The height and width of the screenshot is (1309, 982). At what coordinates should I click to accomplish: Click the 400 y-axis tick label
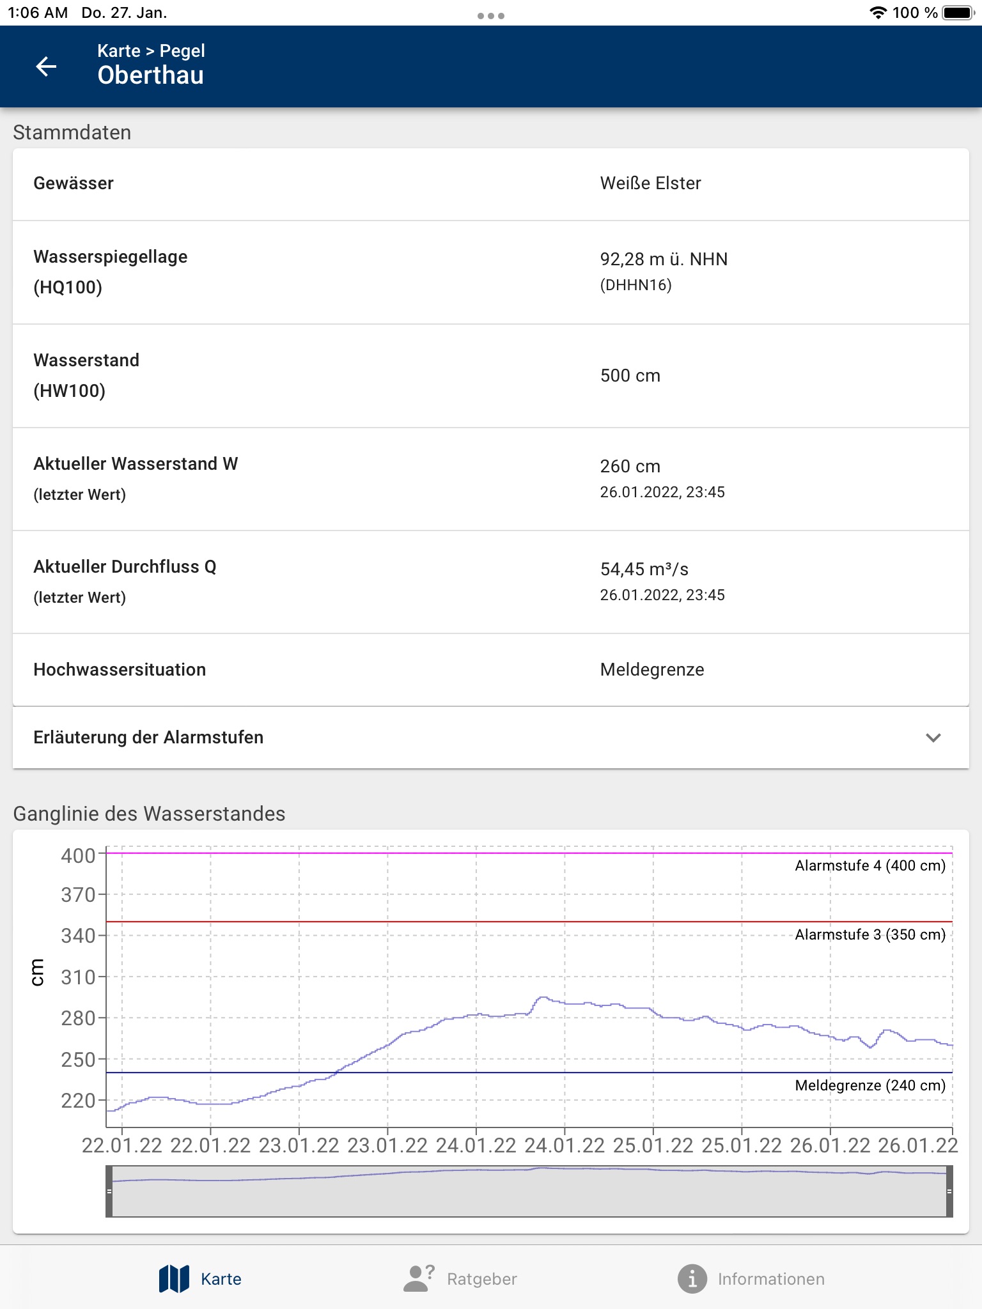click(x=78, y=856)
